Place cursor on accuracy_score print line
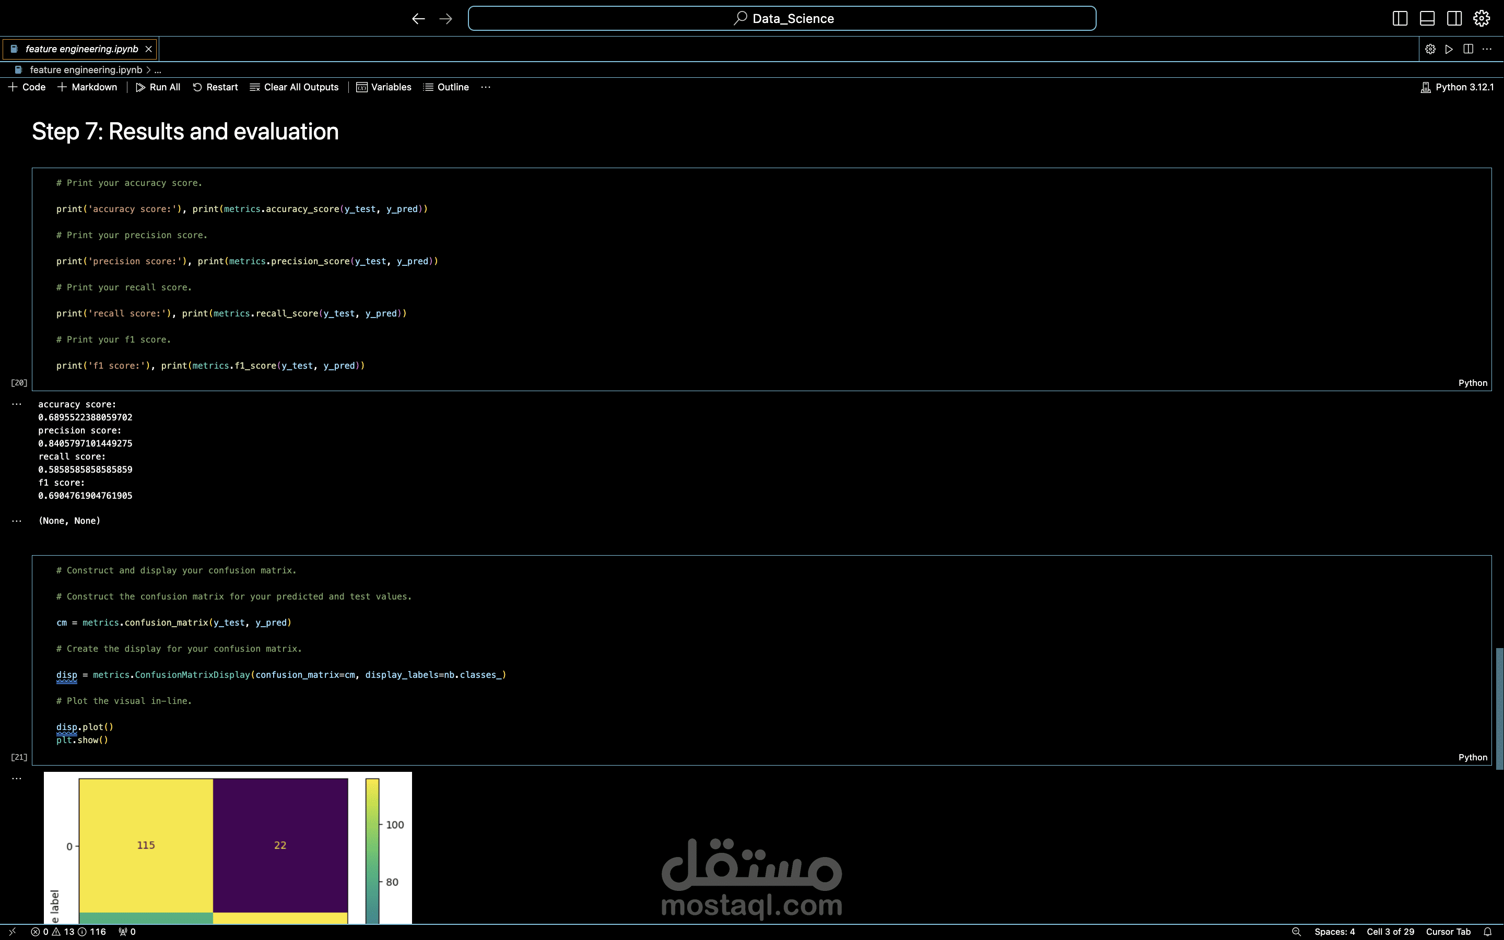 (242, 209)
